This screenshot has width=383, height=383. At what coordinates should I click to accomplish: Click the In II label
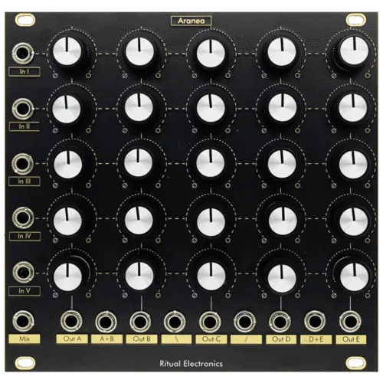click(x=25, y=126)
